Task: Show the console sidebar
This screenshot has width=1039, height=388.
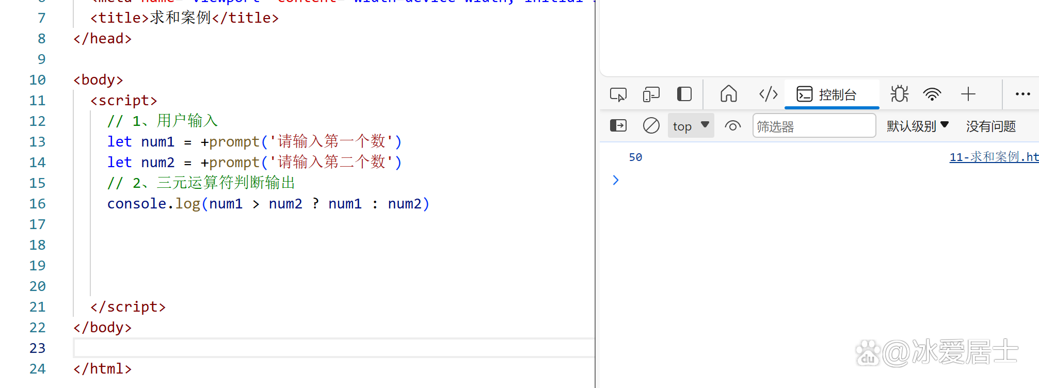Action: 618,125
